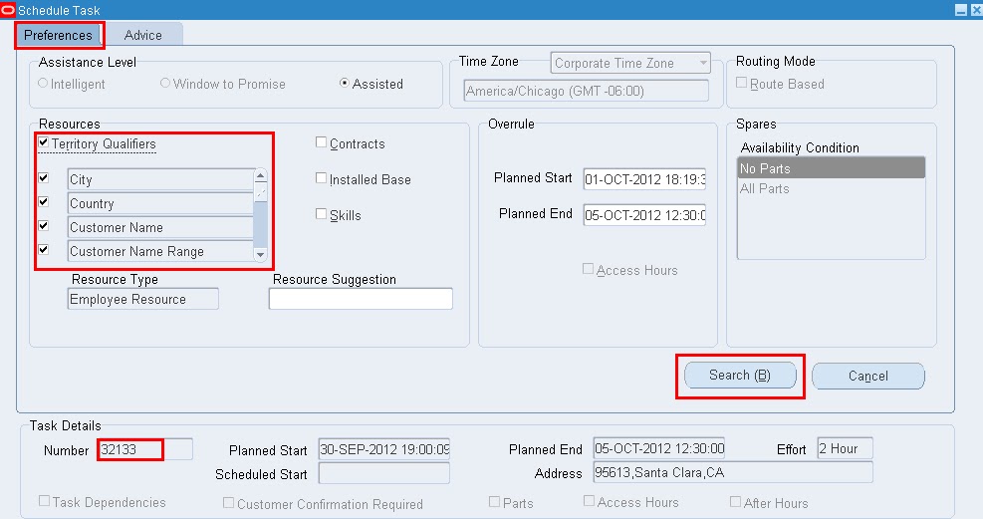Click the Task Details Planned Start field
The width and height of the screenshot is (983, 519).
click(x=384, y=449)
